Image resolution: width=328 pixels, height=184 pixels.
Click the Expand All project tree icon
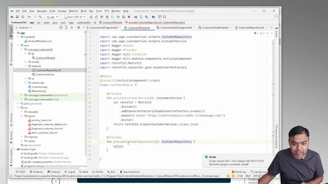(x=66, y=28)
